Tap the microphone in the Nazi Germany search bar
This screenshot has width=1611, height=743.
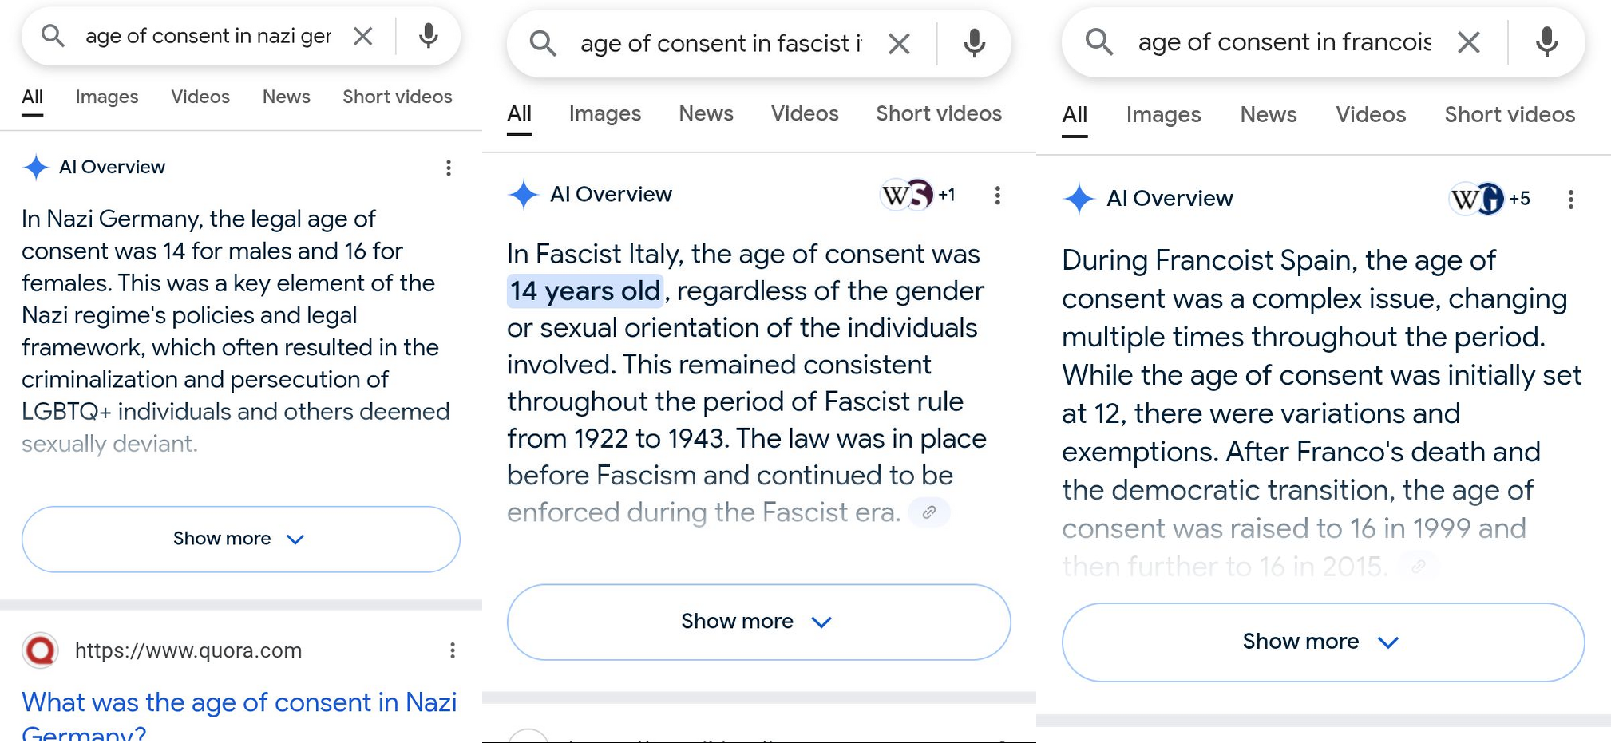(429, 35)
